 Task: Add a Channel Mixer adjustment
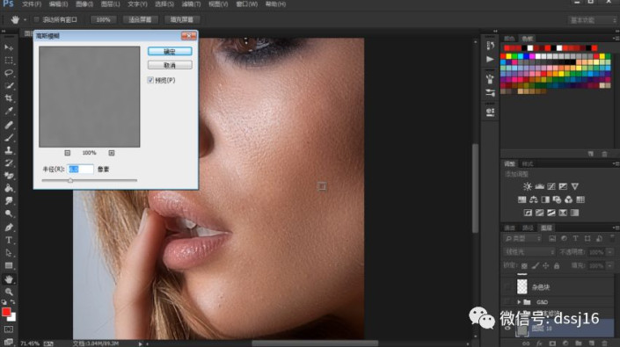coord(569,199)
